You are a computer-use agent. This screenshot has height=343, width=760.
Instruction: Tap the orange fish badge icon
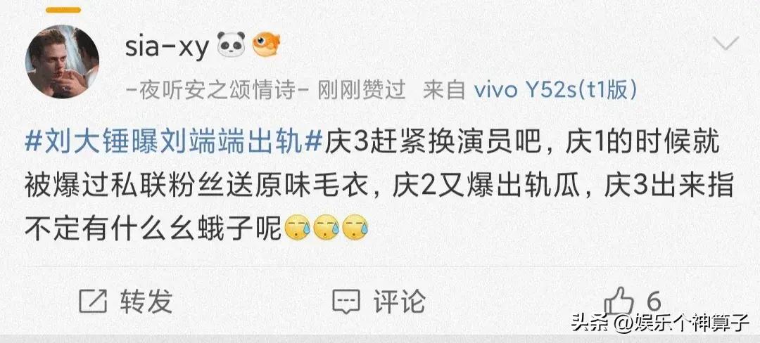pyautogui.click(x=266, y=44)
